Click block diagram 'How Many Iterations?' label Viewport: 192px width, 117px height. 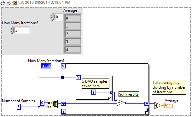(46, 61)
